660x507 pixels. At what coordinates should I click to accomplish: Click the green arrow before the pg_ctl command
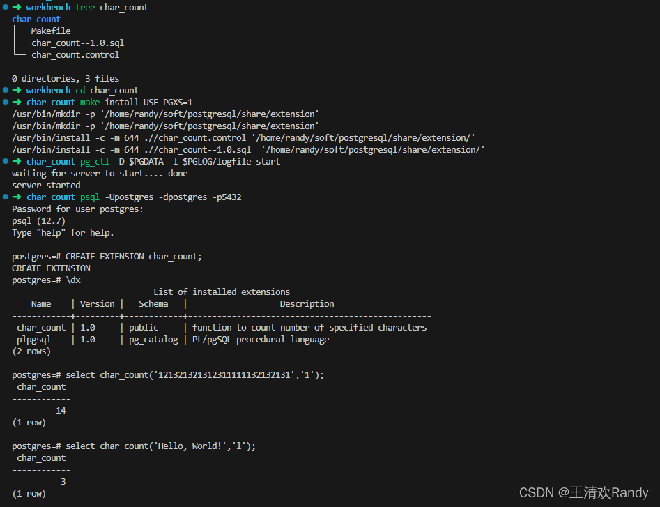coord(15,161)
